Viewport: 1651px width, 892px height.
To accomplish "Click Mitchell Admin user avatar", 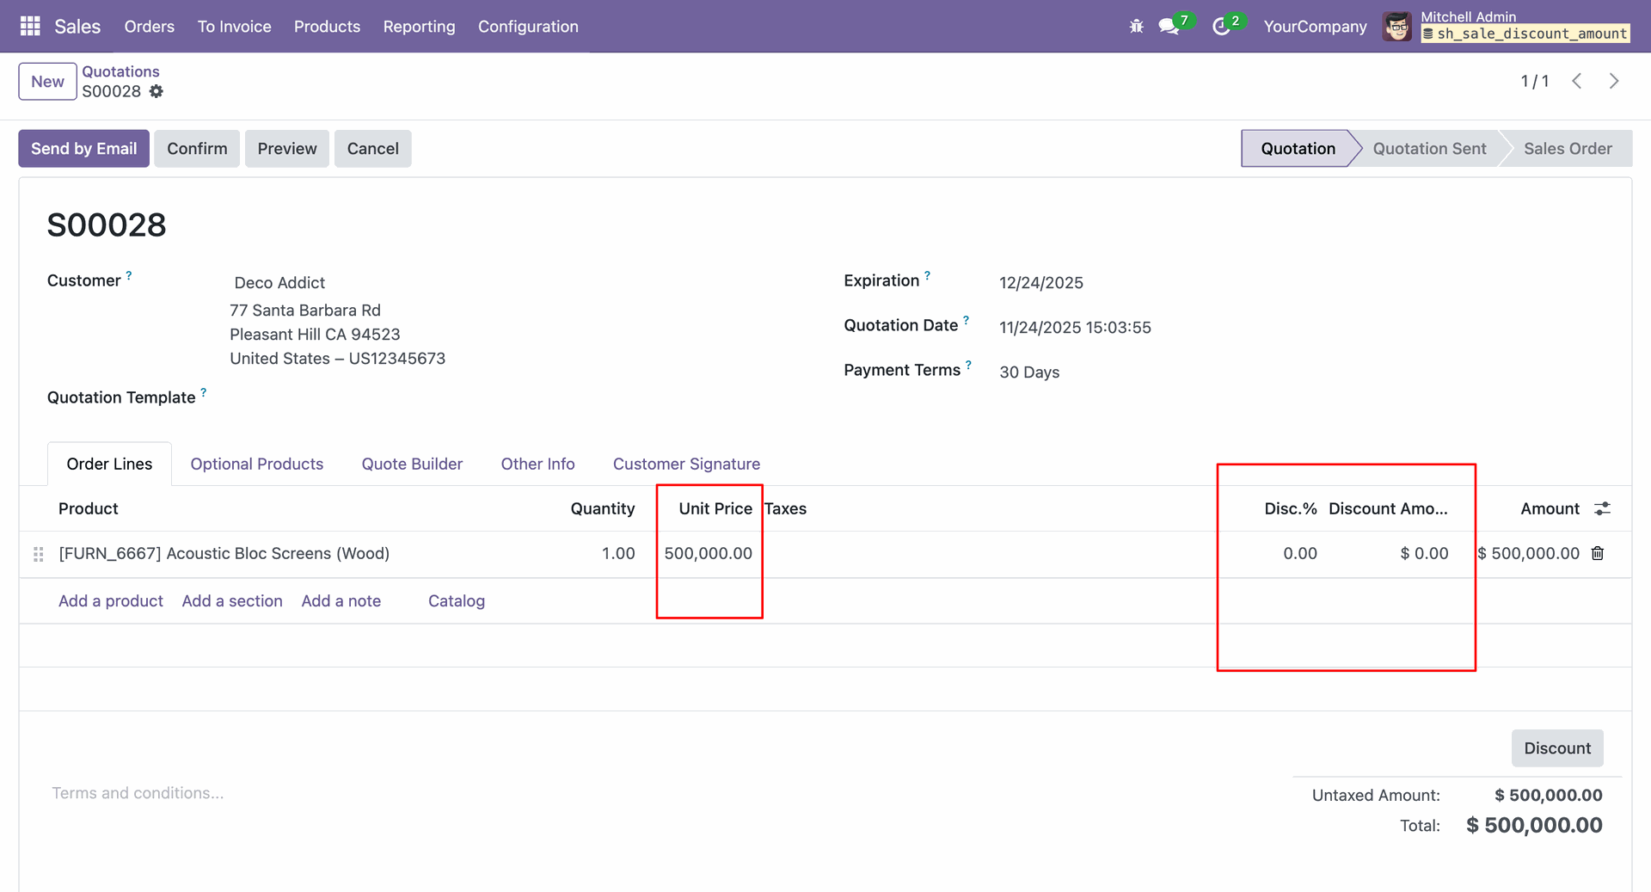I will click(1396, 27).
